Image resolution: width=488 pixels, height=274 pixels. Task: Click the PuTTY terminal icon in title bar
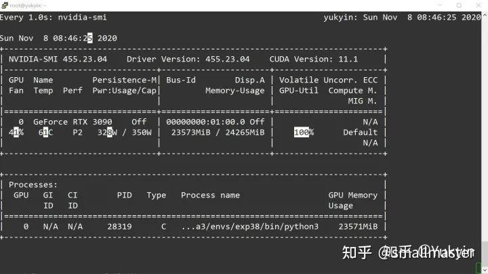5,5
